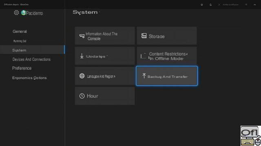Screen dimensions: 261x146
Task: Click the System page heading
Action: (x=85, y=12)
